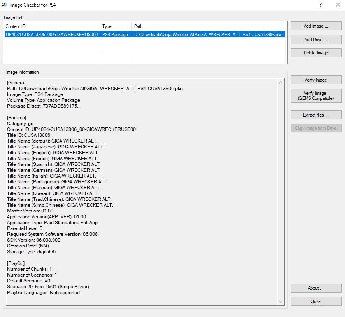Screen dimensions: 345x317
Task: Click the Title Name (Russian) line
Action: (x=54, y=188)
